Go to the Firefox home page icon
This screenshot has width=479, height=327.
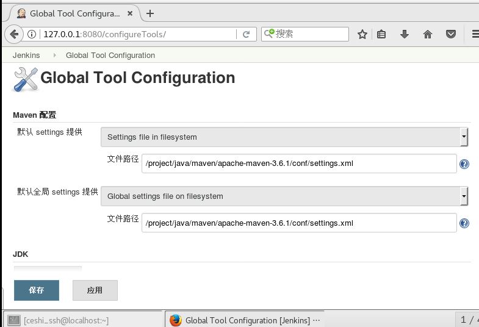(x=427, y=34)
